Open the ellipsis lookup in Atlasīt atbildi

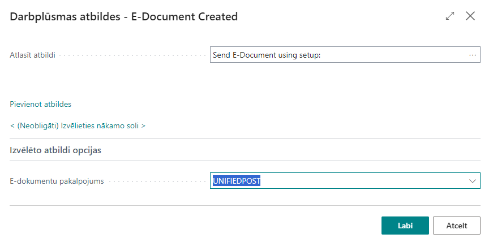tap(472, 55)
